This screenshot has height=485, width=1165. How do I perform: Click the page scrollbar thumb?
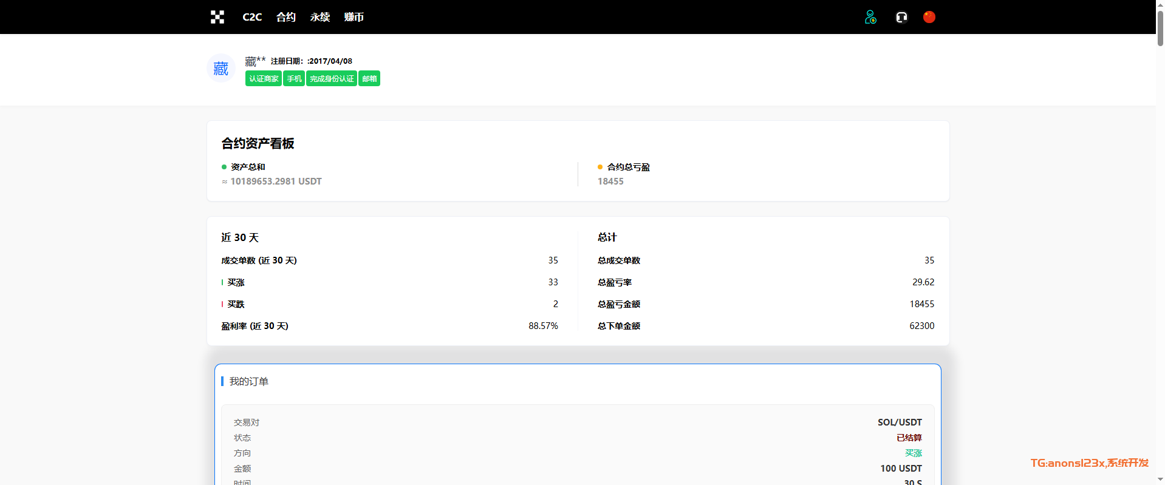(x=1160, y=27)
